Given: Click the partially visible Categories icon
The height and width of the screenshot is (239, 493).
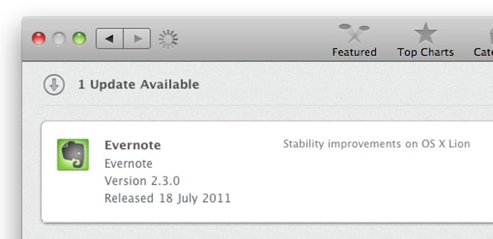Looking at the screenshot, I should pyautogui.click(x=491, y=35).
